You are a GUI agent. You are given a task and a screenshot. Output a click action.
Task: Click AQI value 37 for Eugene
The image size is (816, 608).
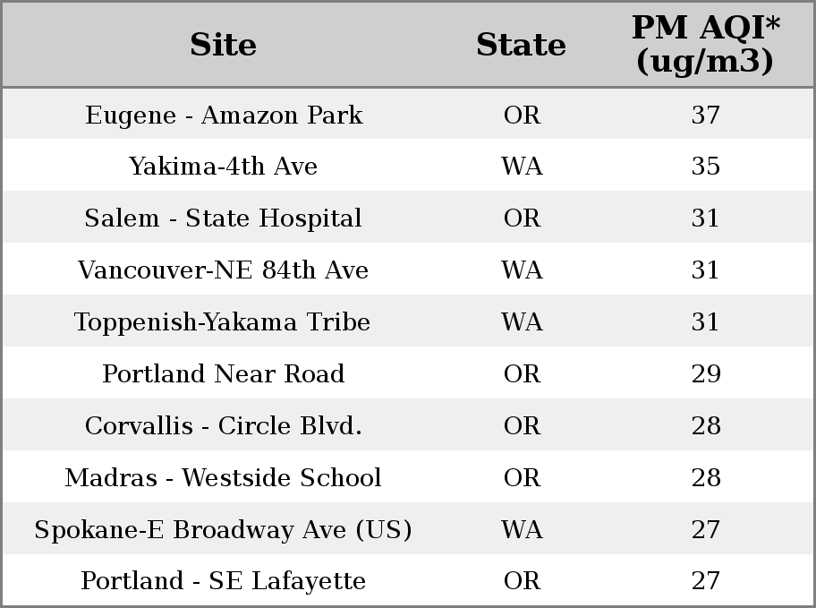[706, 116]
